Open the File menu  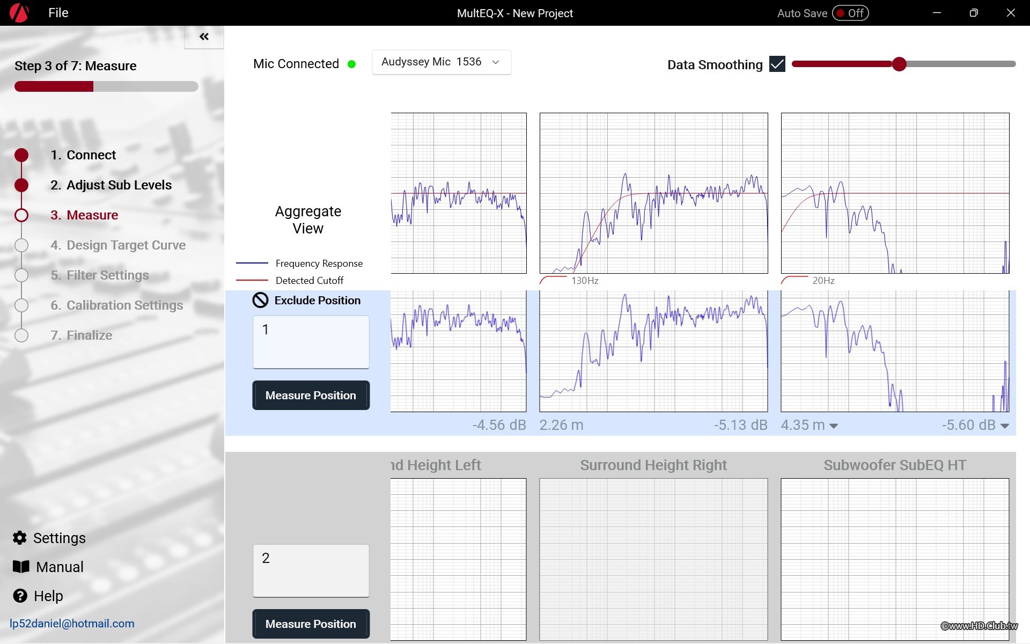(x=58, y=13)
